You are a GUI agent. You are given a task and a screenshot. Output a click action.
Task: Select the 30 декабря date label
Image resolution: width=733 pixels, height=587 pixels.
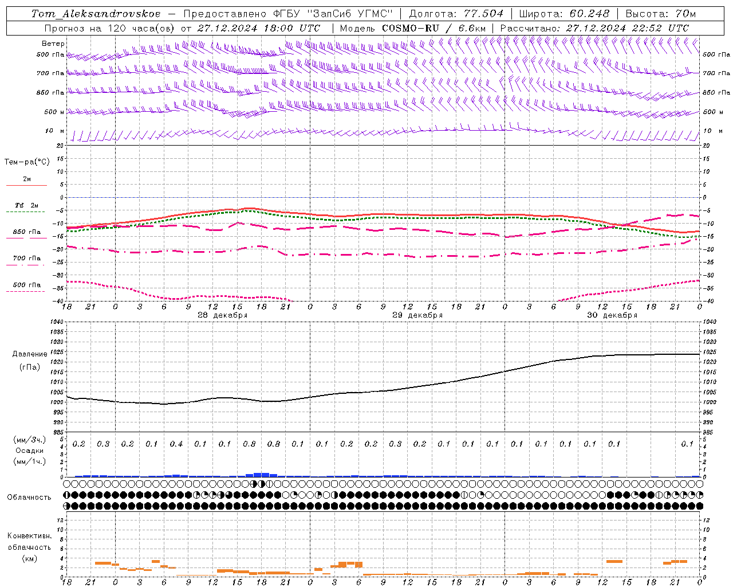[612, 315]
